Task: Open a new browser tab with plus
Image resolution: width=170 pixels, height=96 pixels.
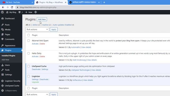Action: click(104, 2)
